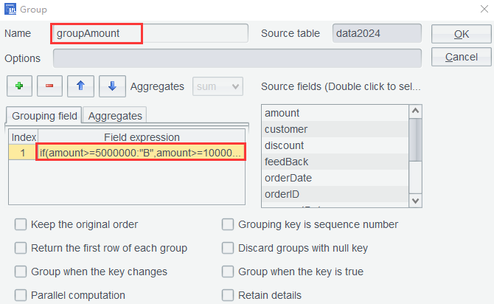Click the green plus add-row icon

[x=19, y=86]
